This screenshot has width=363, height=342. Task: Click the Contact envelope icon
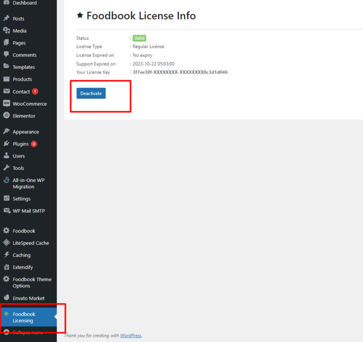pos(7,91)
